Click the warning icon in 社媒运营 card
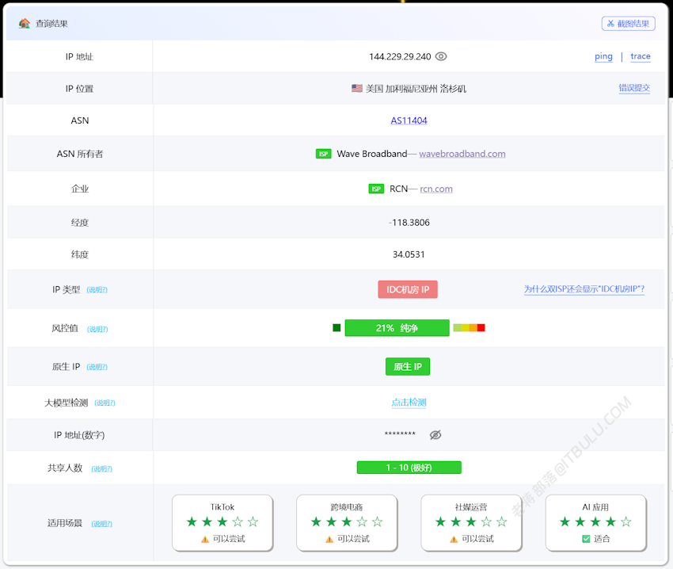Image resolution: width=673 pixels, height=569 pixels. (454, 540)
